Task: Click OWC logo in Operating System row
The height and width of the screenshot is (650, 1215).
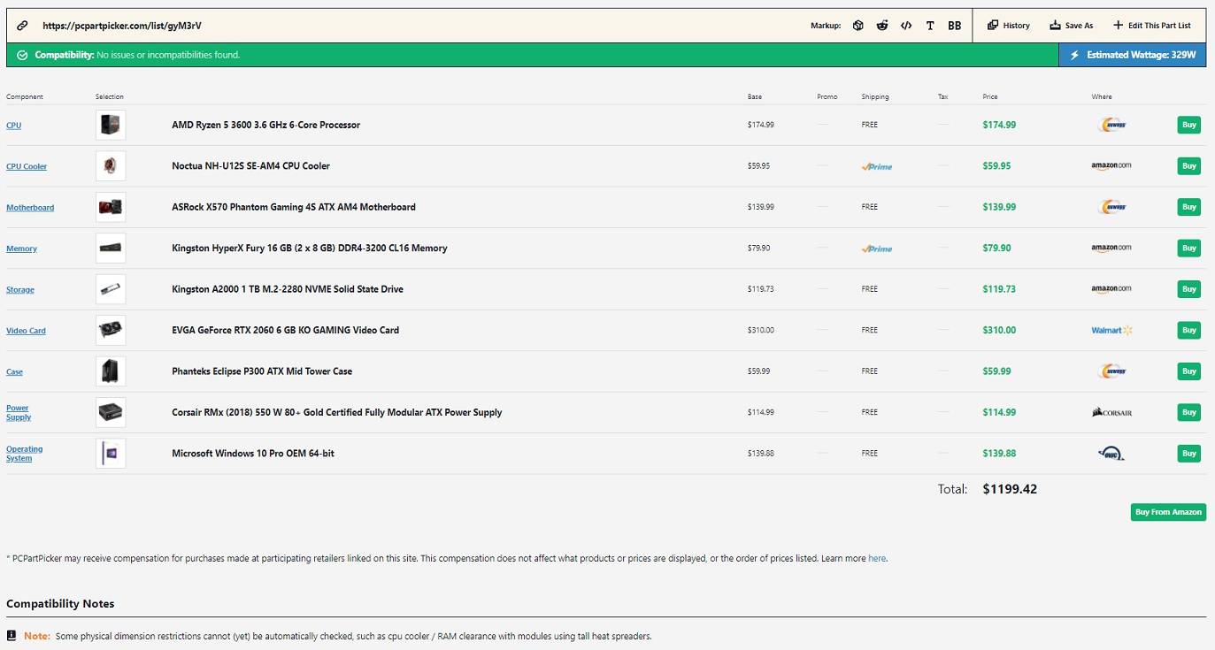Action: [x=1111, y=454]
